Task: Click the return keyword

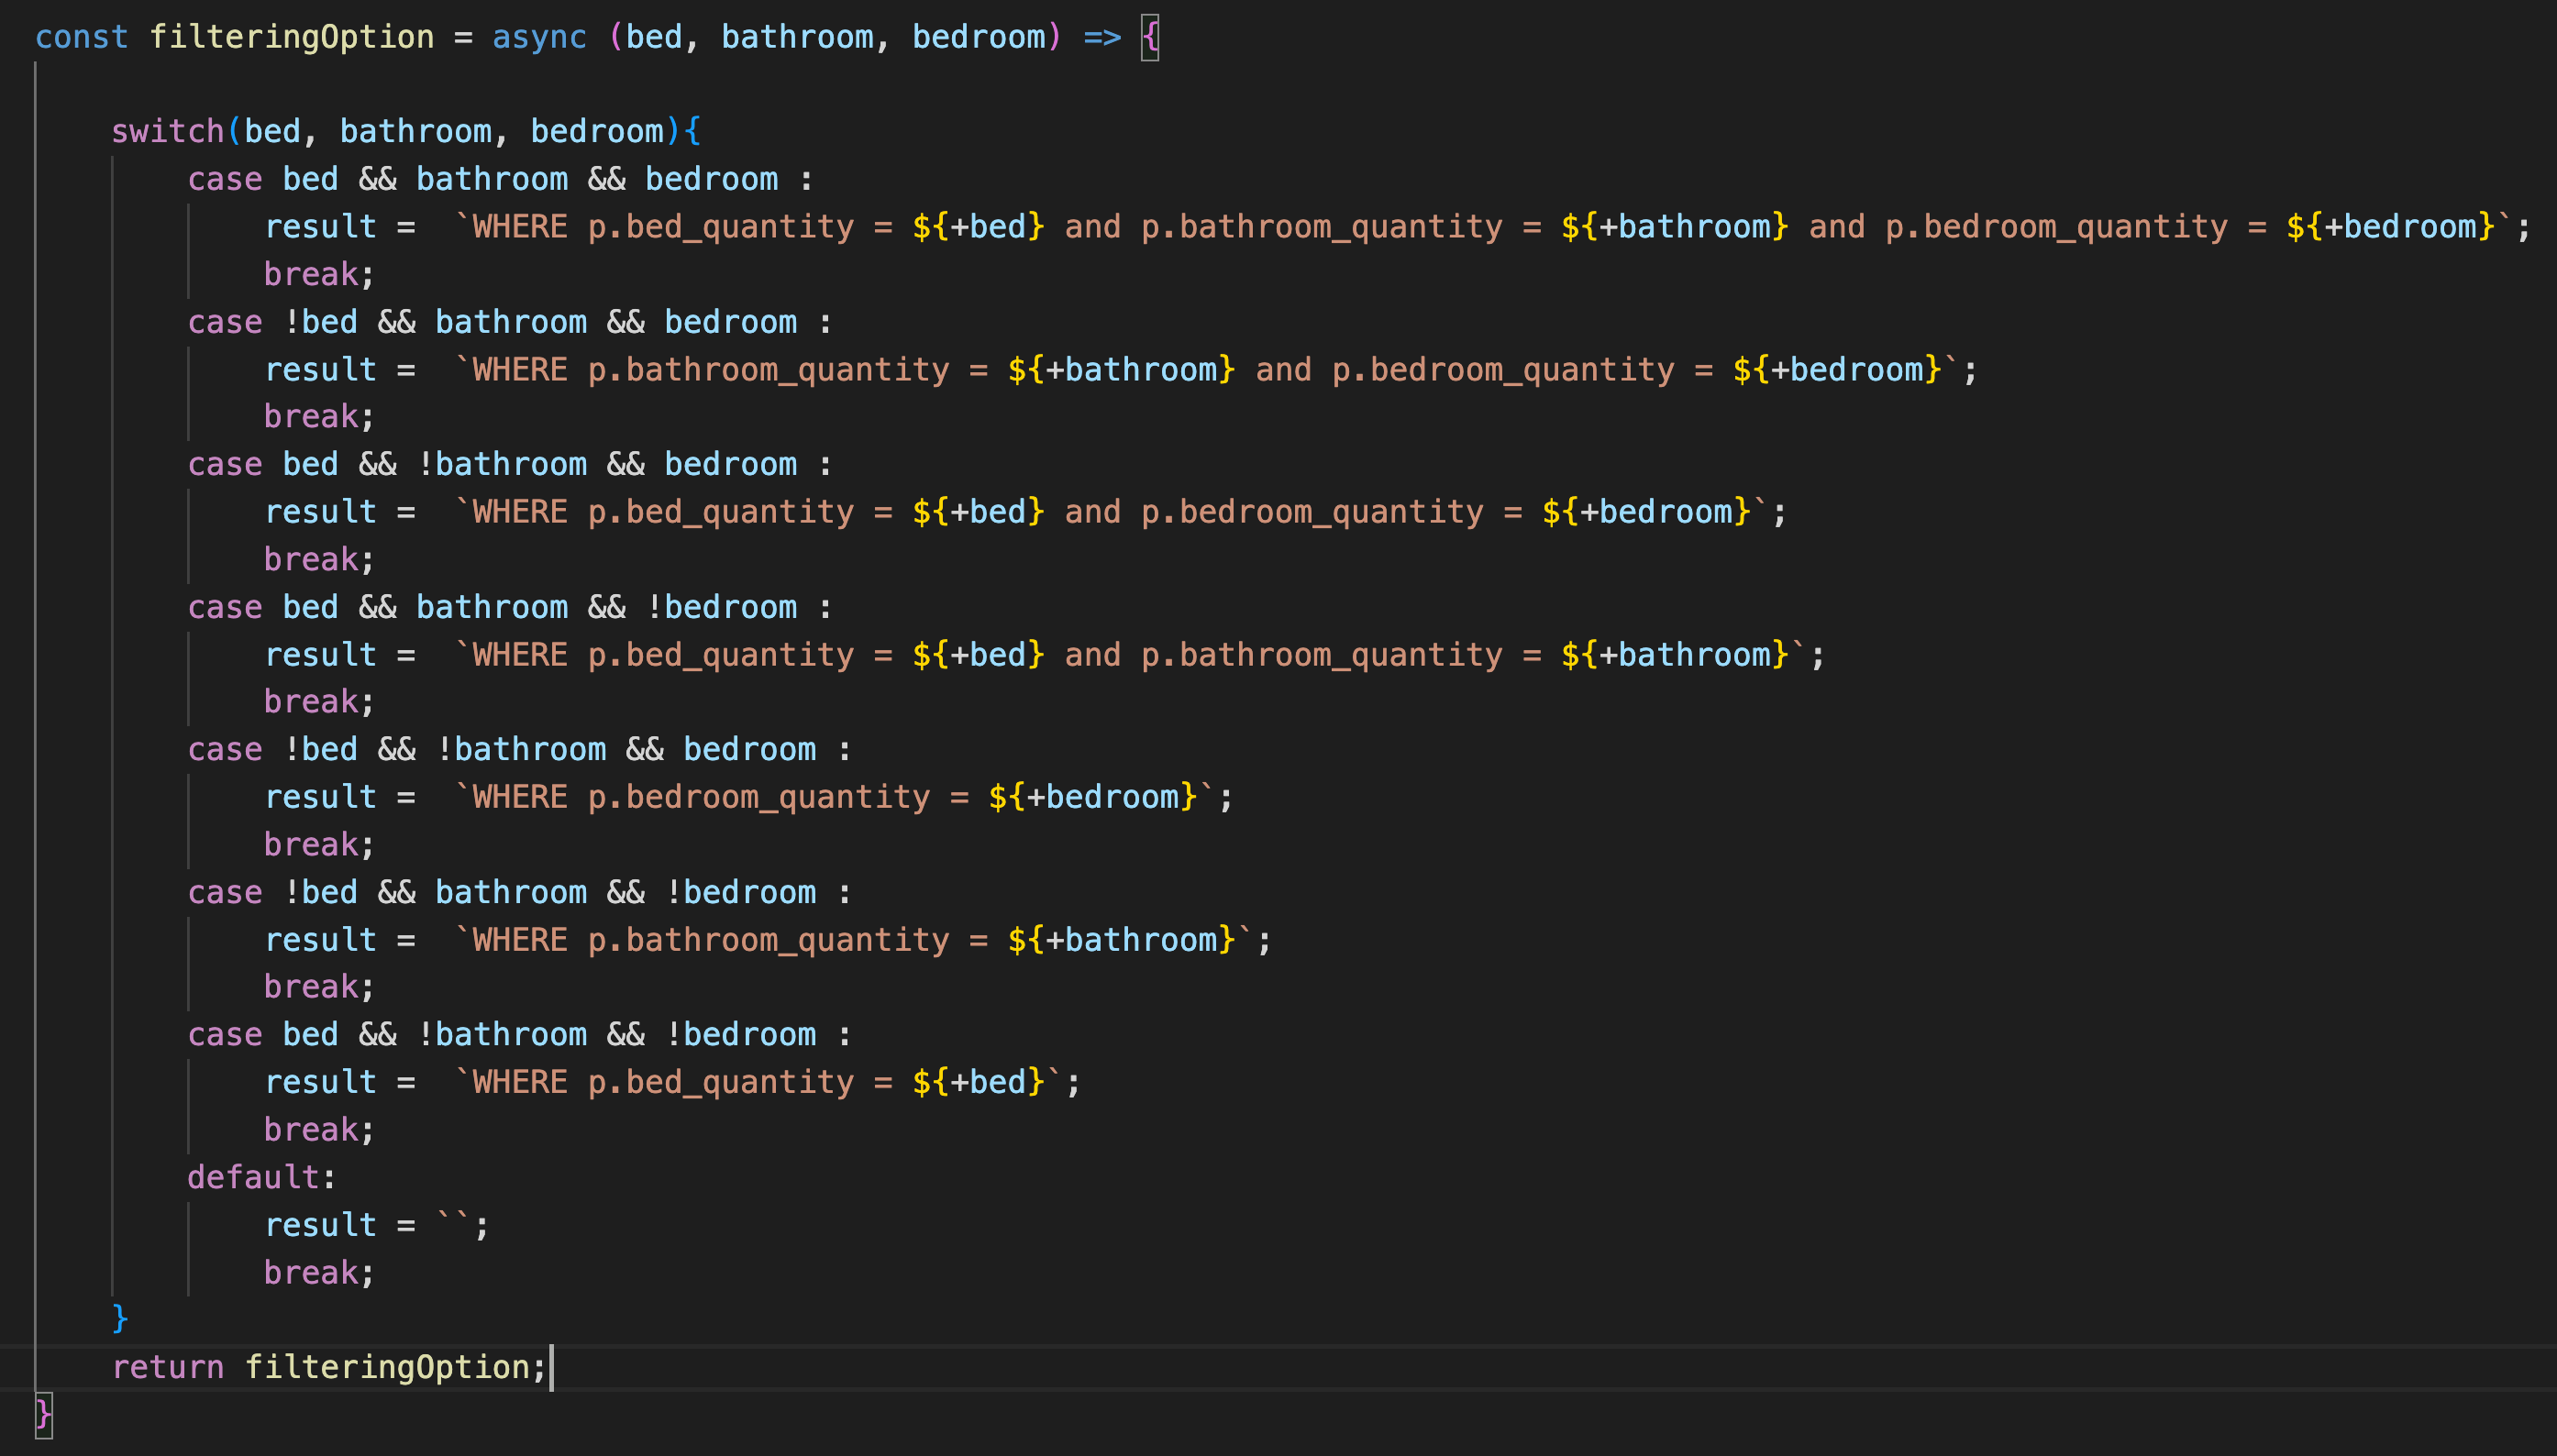Action: click(x=167, y=1367)
